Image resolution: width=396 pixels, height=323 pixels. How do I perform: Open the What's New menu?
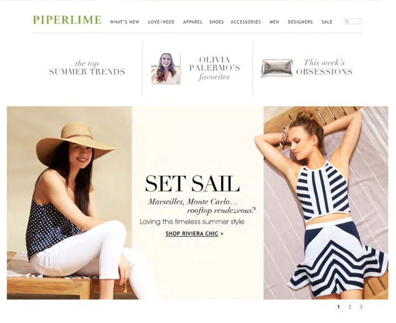[125, 22]
